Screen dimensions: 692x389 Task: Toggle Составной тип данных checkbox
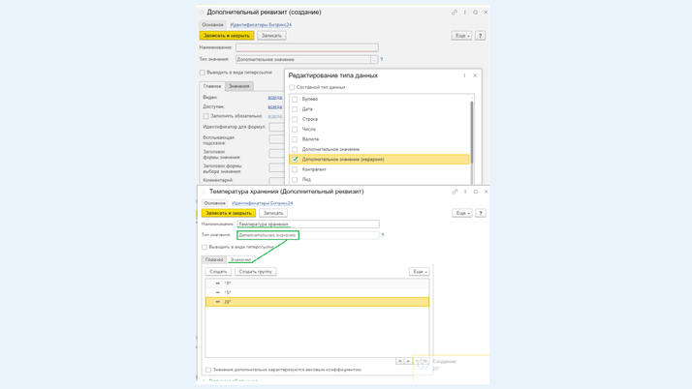[x=292, y=87]
